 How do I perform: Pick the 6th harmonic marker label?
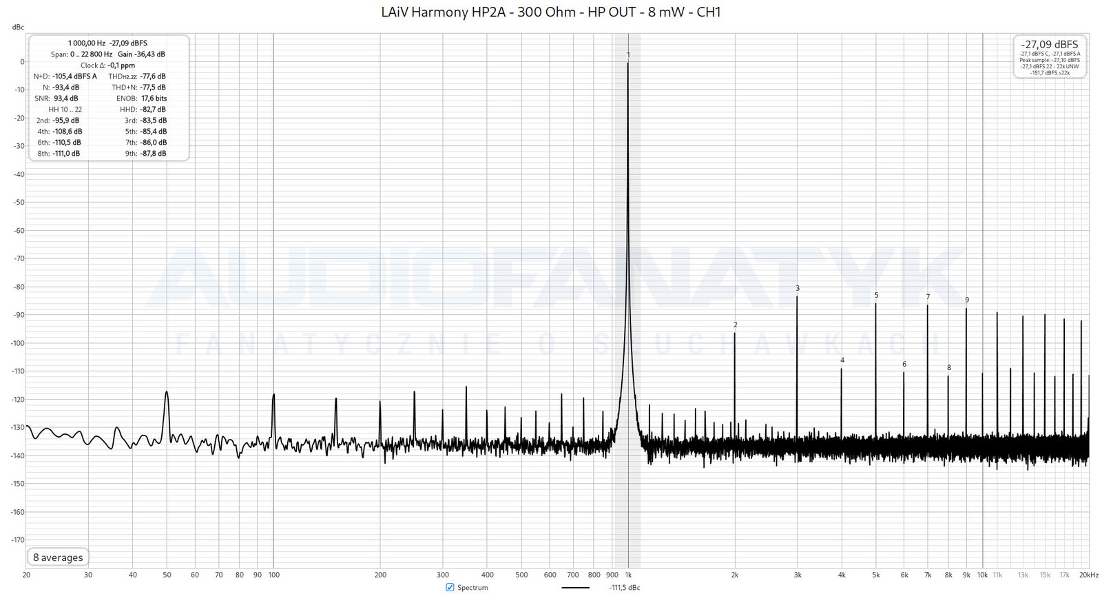904,364
